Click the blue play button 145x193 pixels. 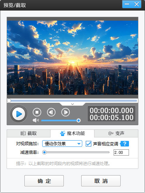pos(18,114)
